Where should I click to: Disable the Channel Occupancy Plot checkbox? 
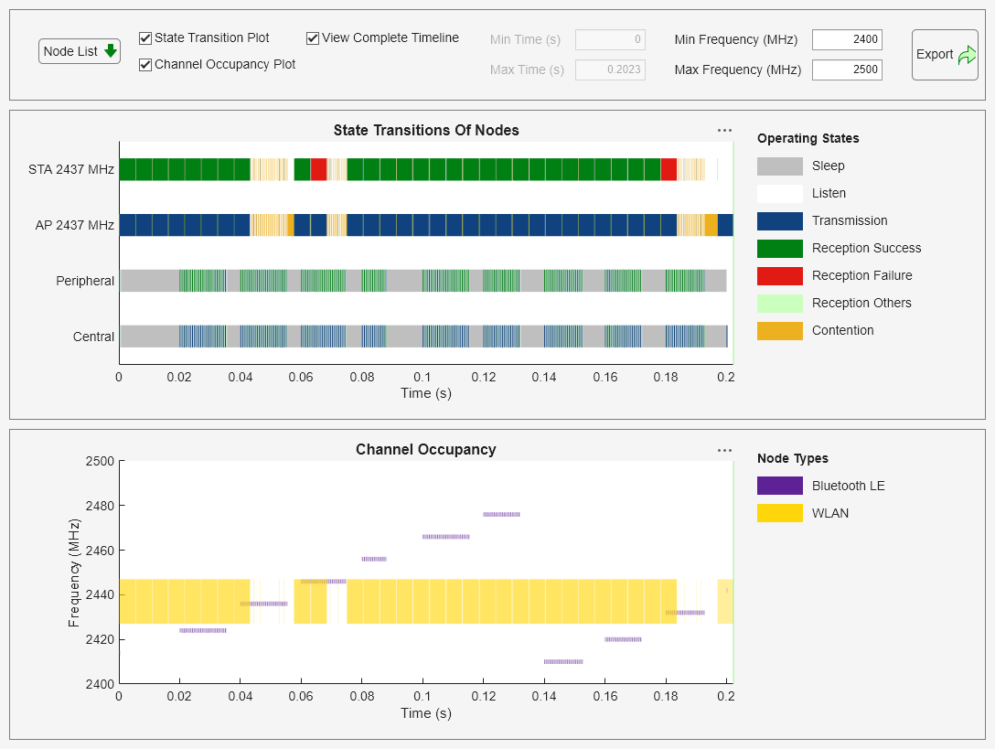pyautogui.click(x=144, y=65)
